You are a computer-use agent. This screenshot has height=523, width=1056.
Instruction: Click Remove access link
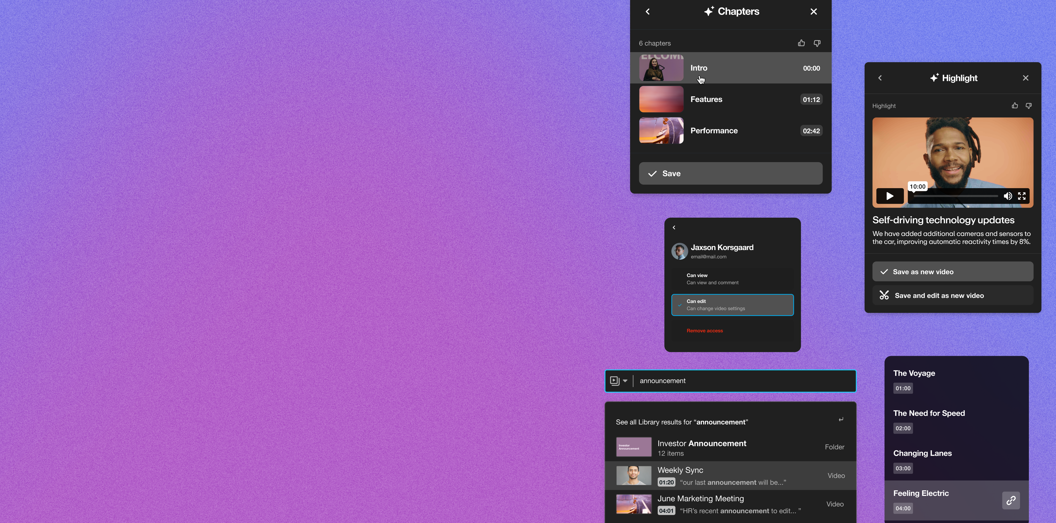pyautogui.click(x=705, y=331)
